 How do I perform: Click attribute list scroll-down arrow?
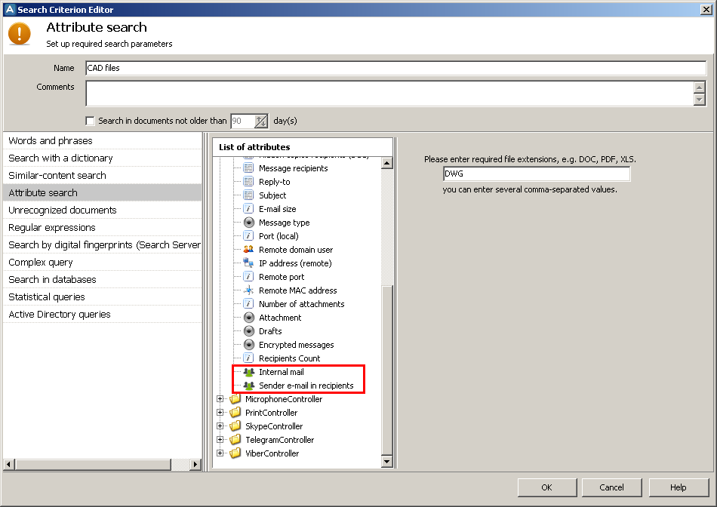click(x=387, y=462)
